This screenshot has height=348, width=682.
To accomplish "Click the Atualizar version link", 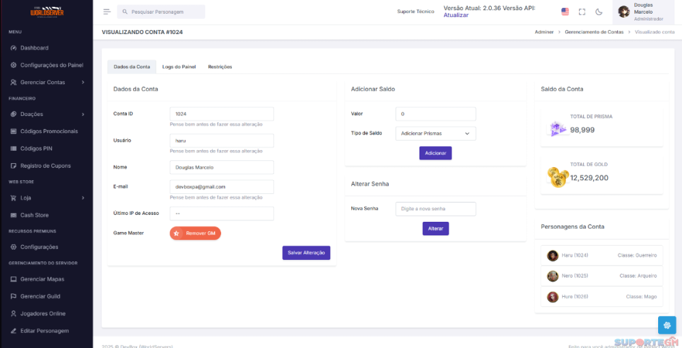I will pyautogui.click(x=456, y=15).
